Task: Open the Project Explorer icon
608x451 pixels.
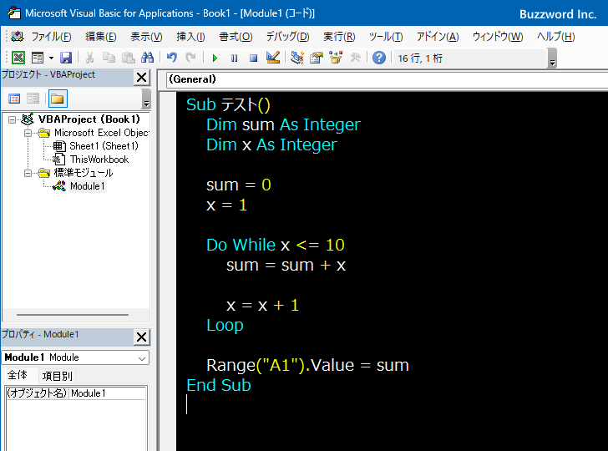Action: tap(297, 58)
